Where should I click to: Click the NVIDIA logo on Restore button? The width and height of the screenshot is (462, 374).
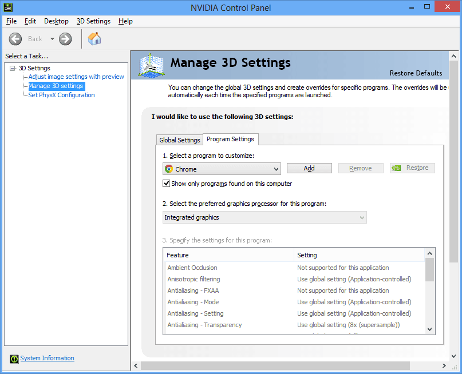[396, 168]
